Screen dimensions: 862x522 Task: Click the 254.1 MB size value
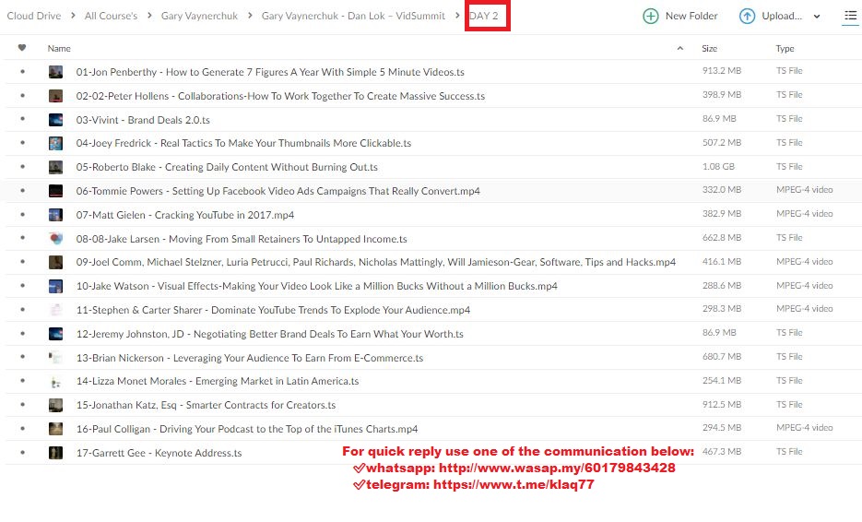point(722,381)
